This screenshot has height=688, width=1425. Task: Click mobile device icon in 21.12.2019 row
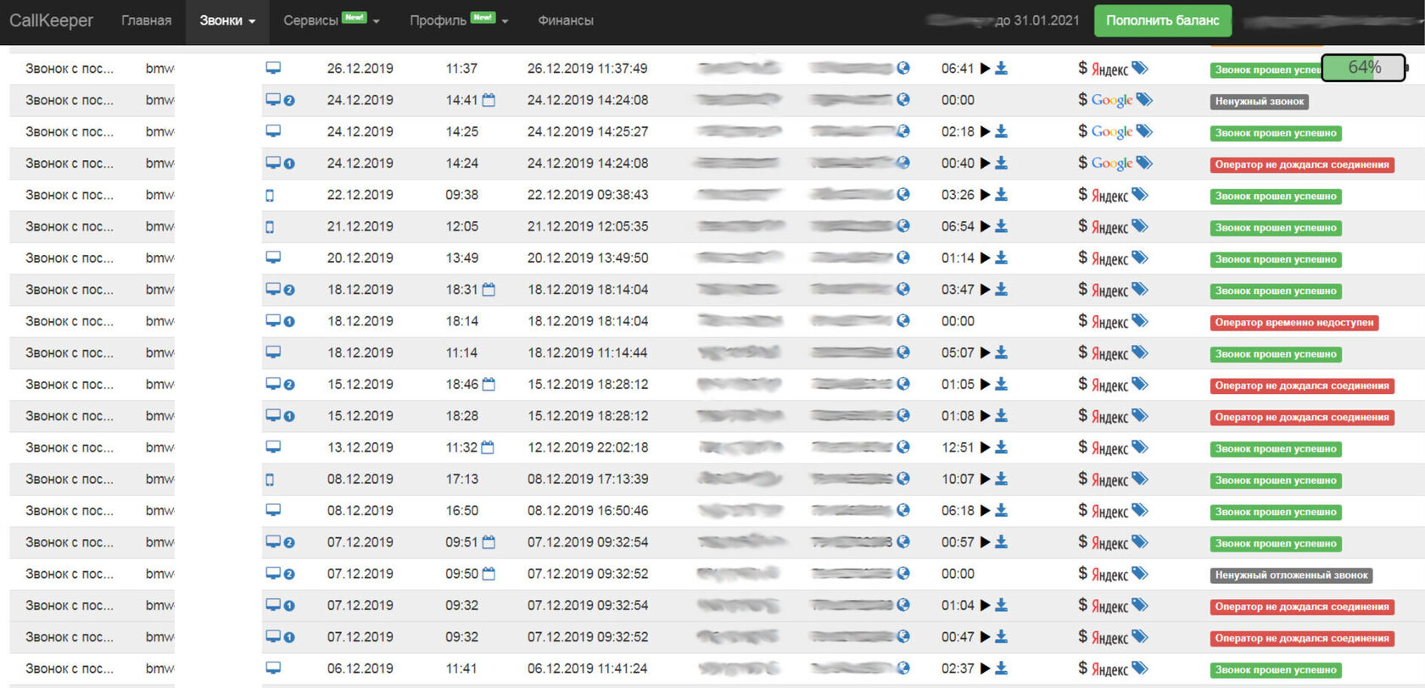click(270, 227)
